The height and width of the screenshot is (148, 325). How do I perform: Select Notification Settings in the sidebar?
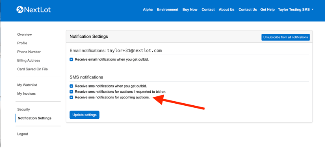coord(35,118)
